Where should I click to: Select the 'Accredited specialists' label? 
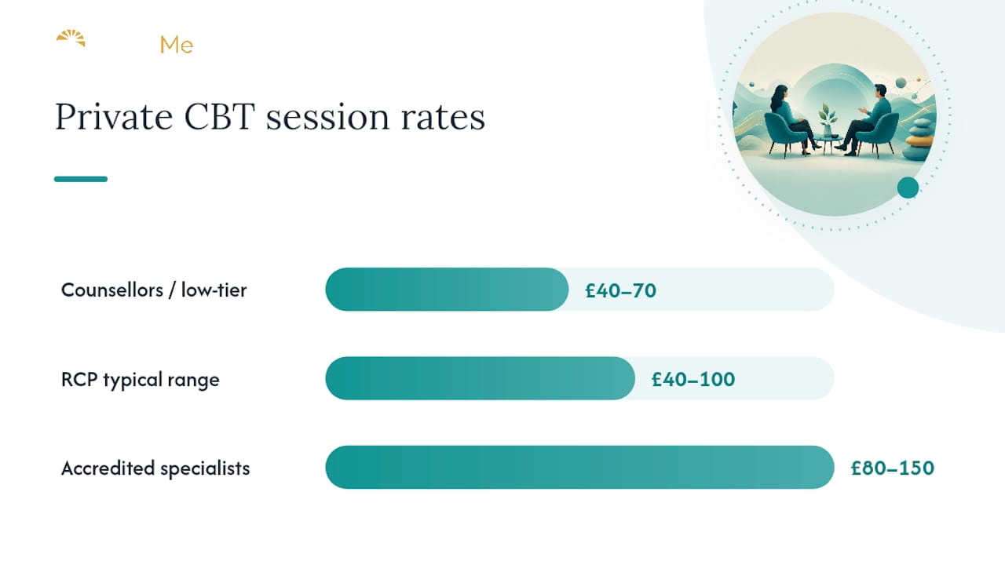[x=155, y=468]
